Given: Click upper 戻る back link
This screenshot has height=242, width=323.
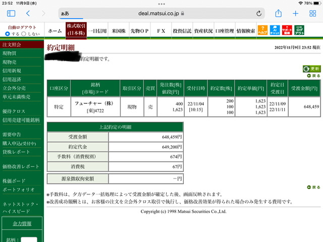Looking at the screenshot, I should click(314, 76).
